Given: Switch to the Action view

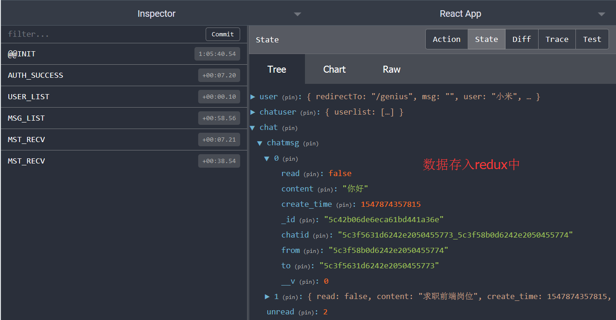Looking at the screenshot, I should [447, 40].
